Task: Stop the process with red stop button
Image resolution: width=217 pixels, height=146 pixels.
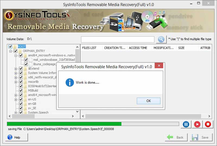Action: click(x=208, y=124)
